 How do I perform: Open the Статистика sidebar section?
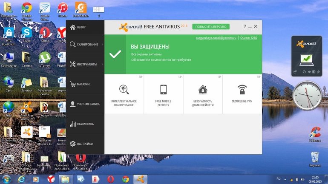(x=85, y=124)
